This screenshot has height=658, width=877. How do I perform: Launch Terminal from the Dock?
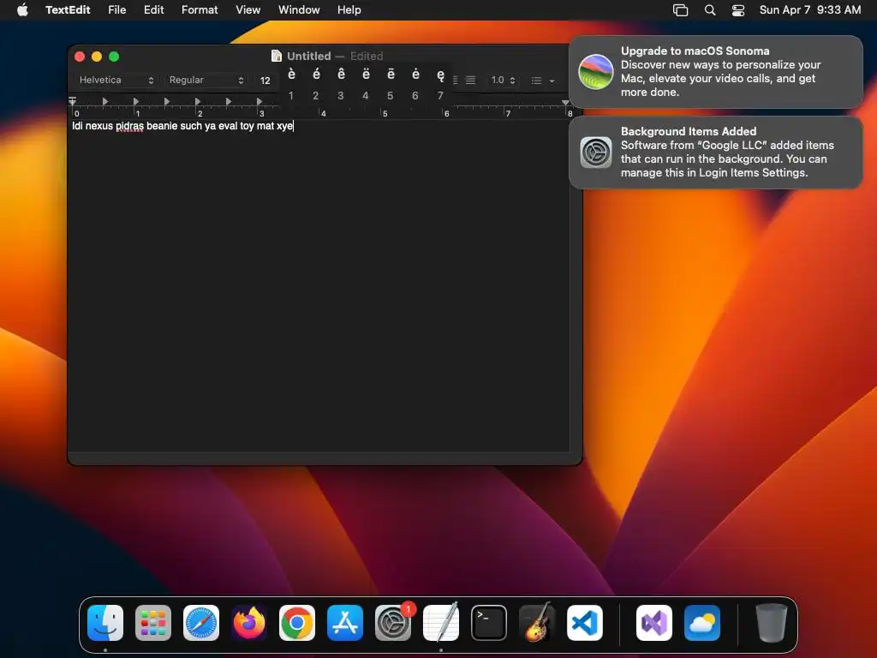(x=489, y=623)
